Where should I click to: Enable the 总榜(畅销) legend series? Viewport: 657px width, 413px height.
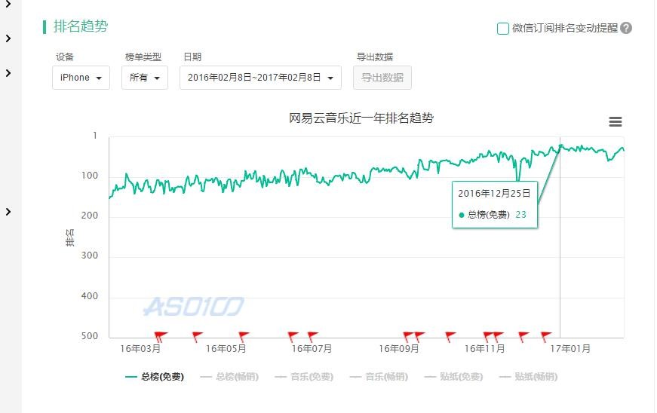tap(229, 377)
